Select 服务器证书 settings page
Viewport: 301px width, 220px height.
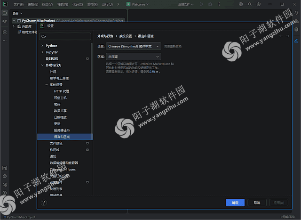click(x=62, y=130)
